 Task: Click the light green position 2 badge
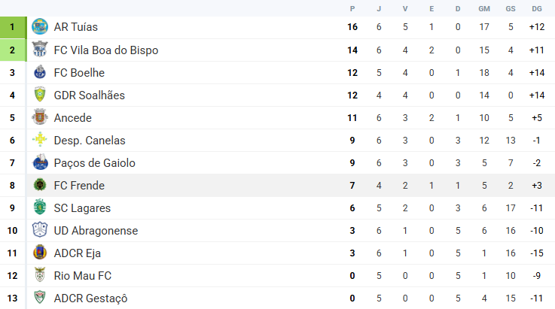[12, 50]
